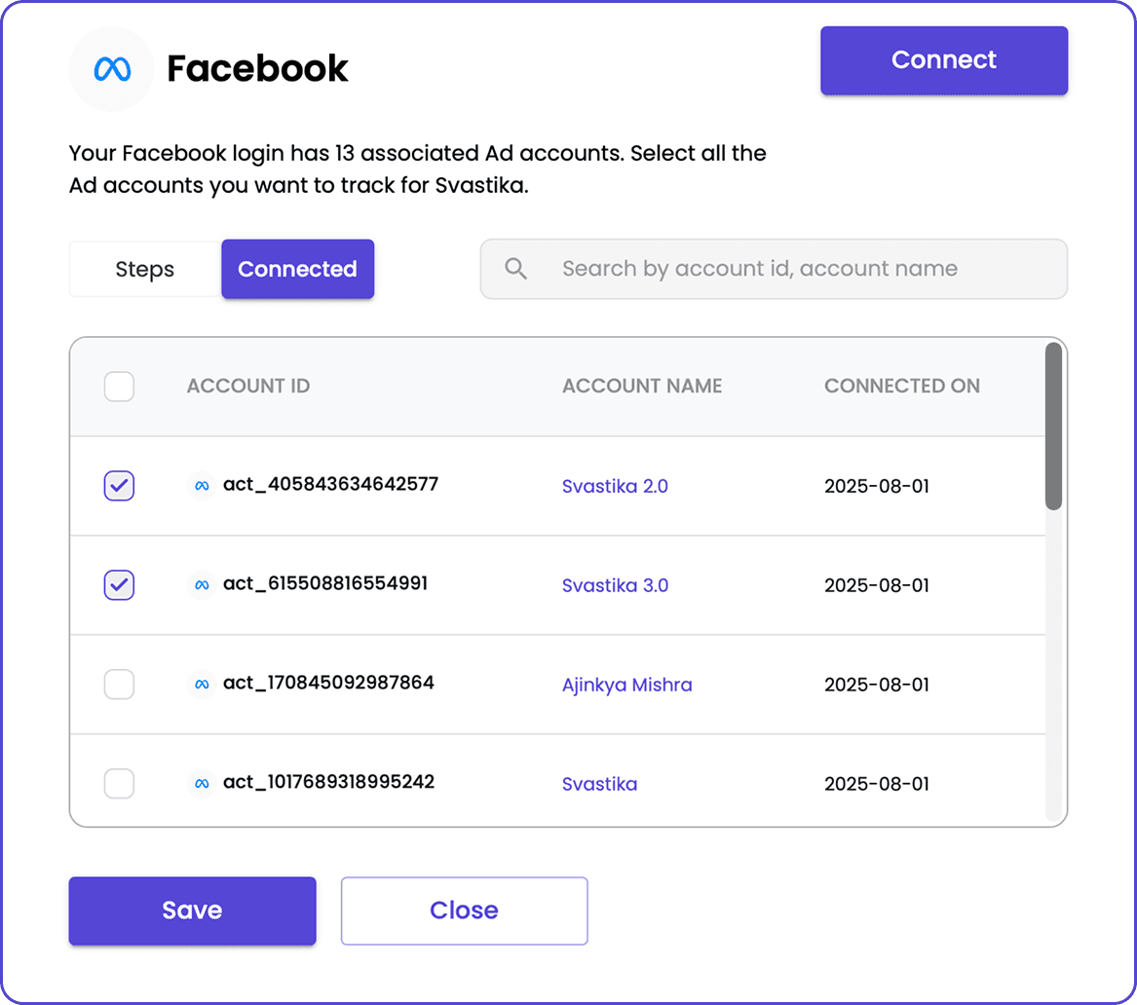This screenshot has width=1137, height=1005.
Task: Open the Ajinkya Mishra account link
Action: pyautogui.click(x=626, y=685)
